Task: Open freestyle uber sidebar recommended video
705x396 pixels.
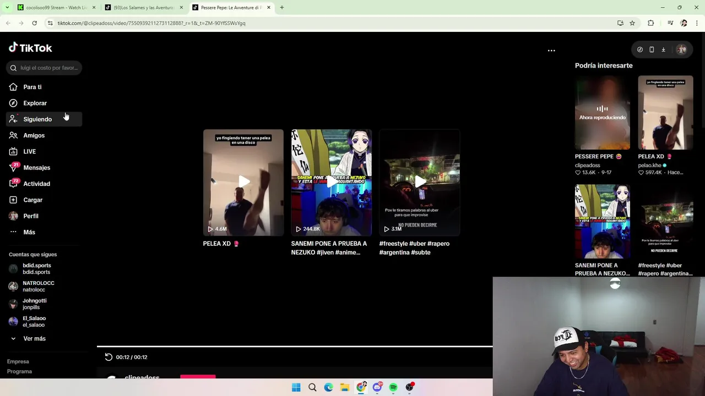Action: tap(665, 222)
